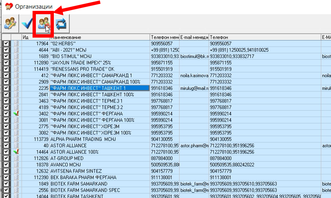Viewport: 331px width, 198px height.
Task: Click document icon in ASTOR ALLIANCE Id 40 row
Action: [x=16, y=145]
